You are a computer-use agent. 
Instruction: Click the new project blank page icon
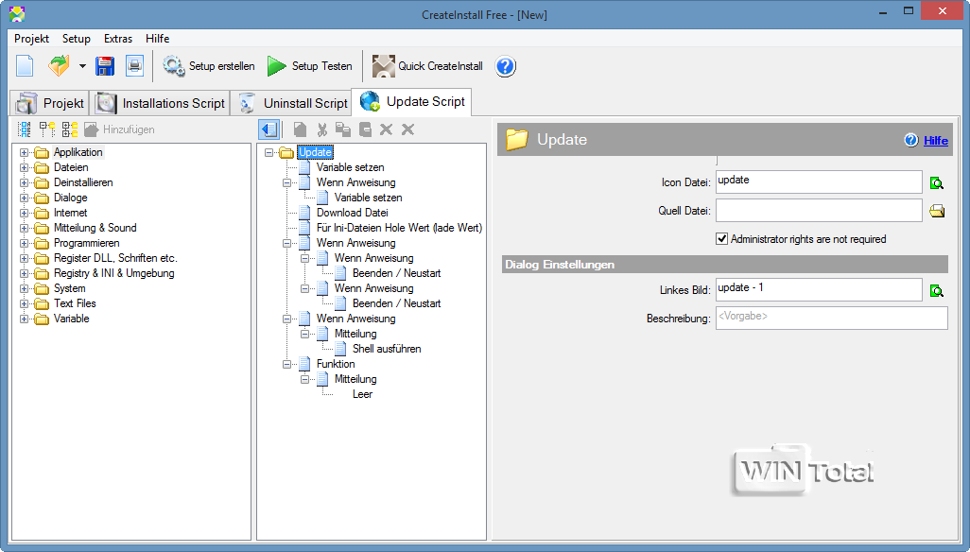click(x=25, y=66)
